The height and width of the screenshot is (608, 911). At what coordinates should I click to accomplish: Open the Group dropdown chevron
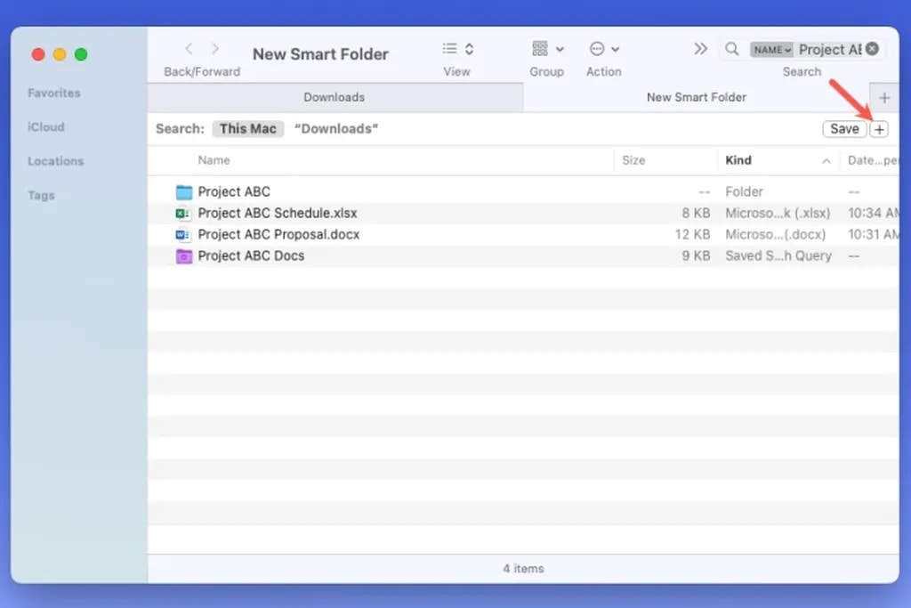pyautogui.click(x=559, y=49)
